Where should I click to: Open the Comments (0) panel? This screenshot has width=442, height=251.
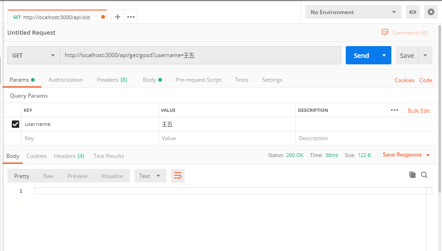pos(405,33)
